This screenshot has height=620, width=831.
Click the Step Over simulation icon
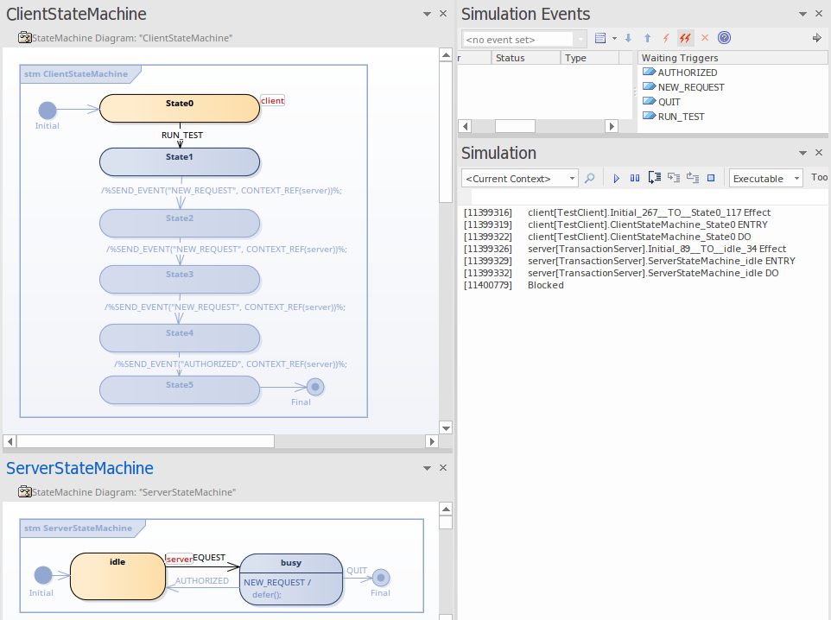click(674, 179)
